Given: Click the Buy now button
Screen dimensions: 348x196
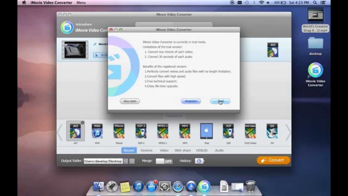Looking at the screenshot, I should [x=130, y=101].
